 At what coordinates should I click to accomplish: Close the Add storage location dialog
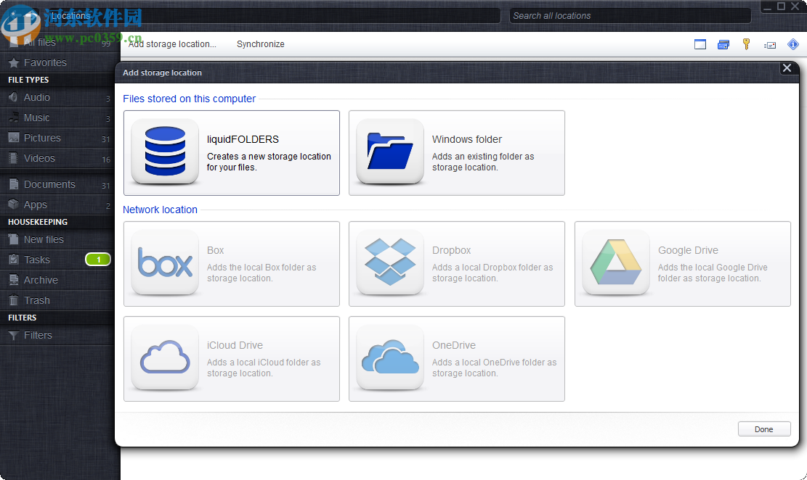(x=787, y=68)
